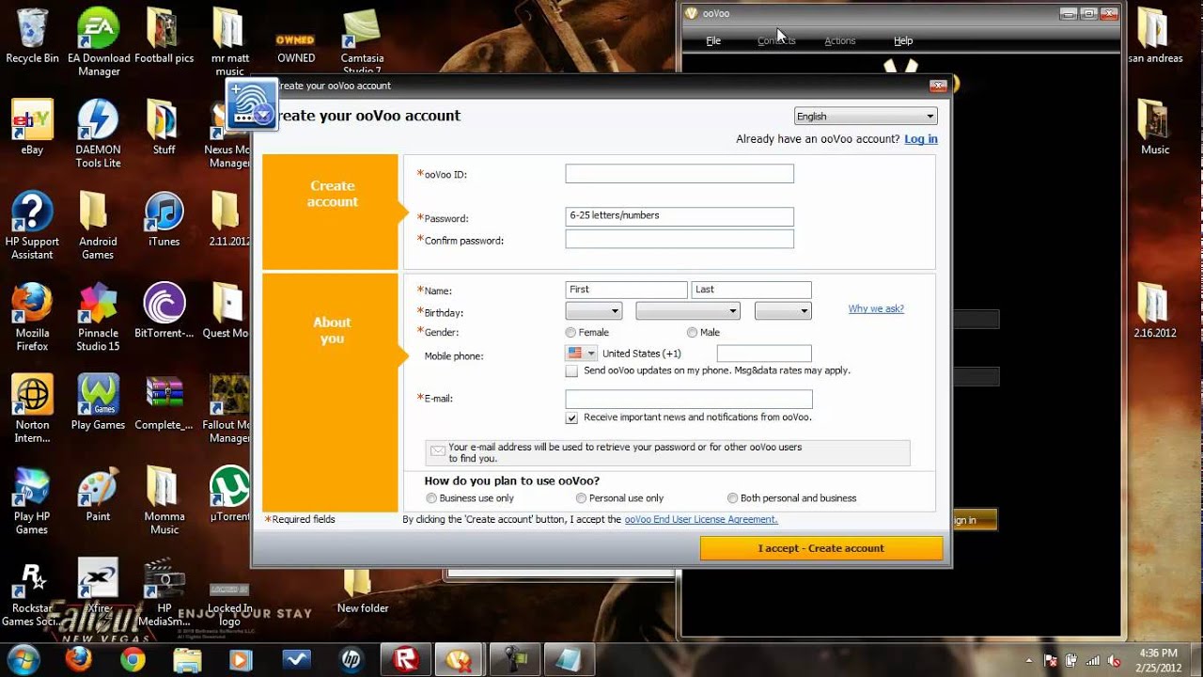Screen dimensions: 1203x677
Task: Open the United States country code dropdown
Action: pyautogui.click(x=582, y=354)
